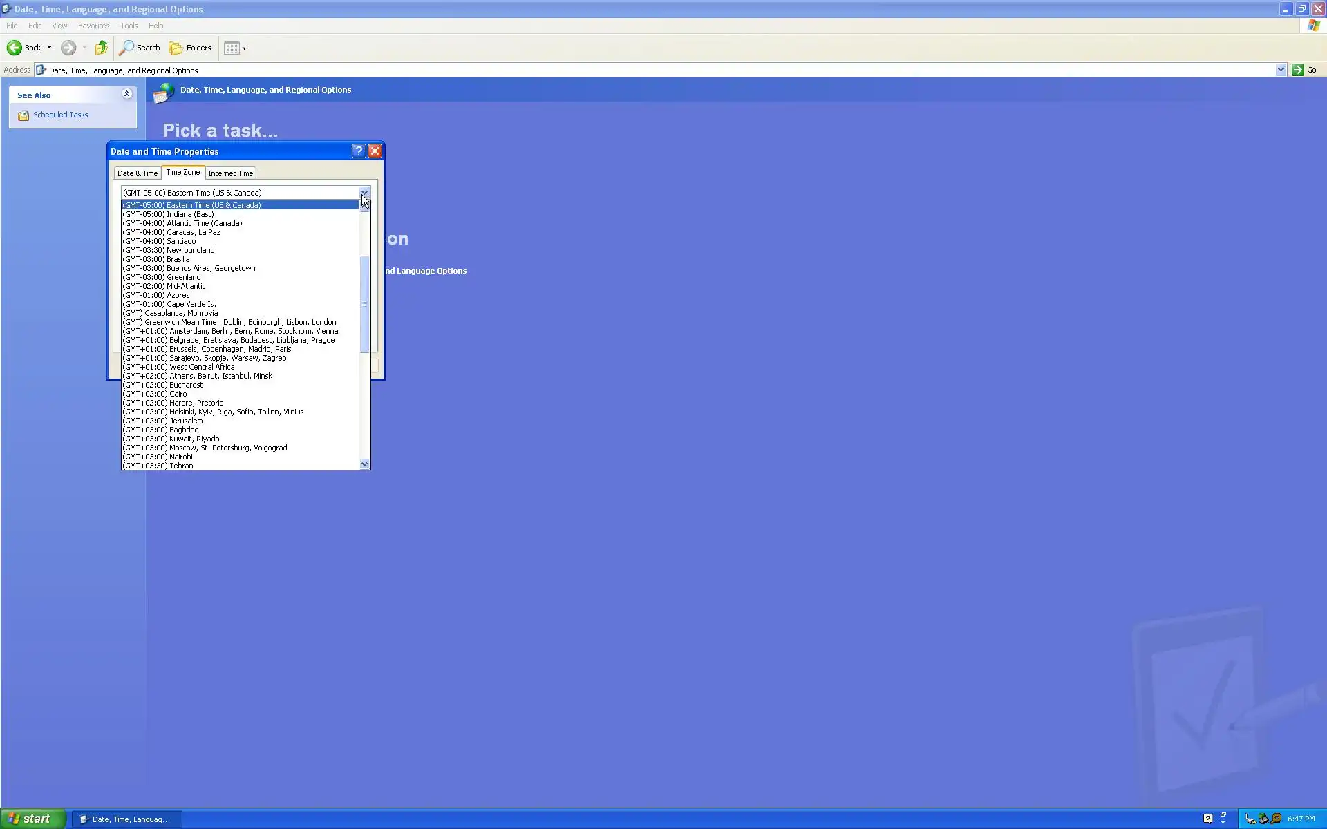Open the Favorites menu
Screen dimensions: 1327x829
93,26
